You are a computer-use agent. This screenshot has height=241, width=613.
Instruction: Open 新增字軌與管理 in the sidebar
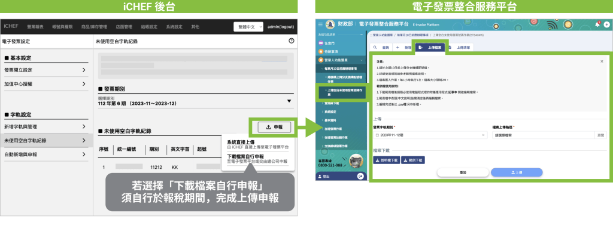point(45,126)
